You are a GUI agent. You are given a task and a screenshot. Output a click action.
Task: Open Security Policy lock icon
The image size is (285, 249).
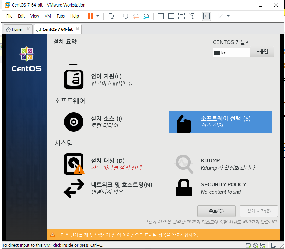pyautogui.click(x=184, y=188)
